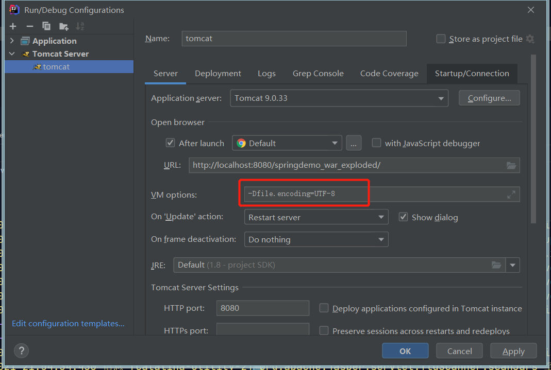This screenshot has height=370, width=551.
Task: Click the VM options input field
Action: point(382,195)
